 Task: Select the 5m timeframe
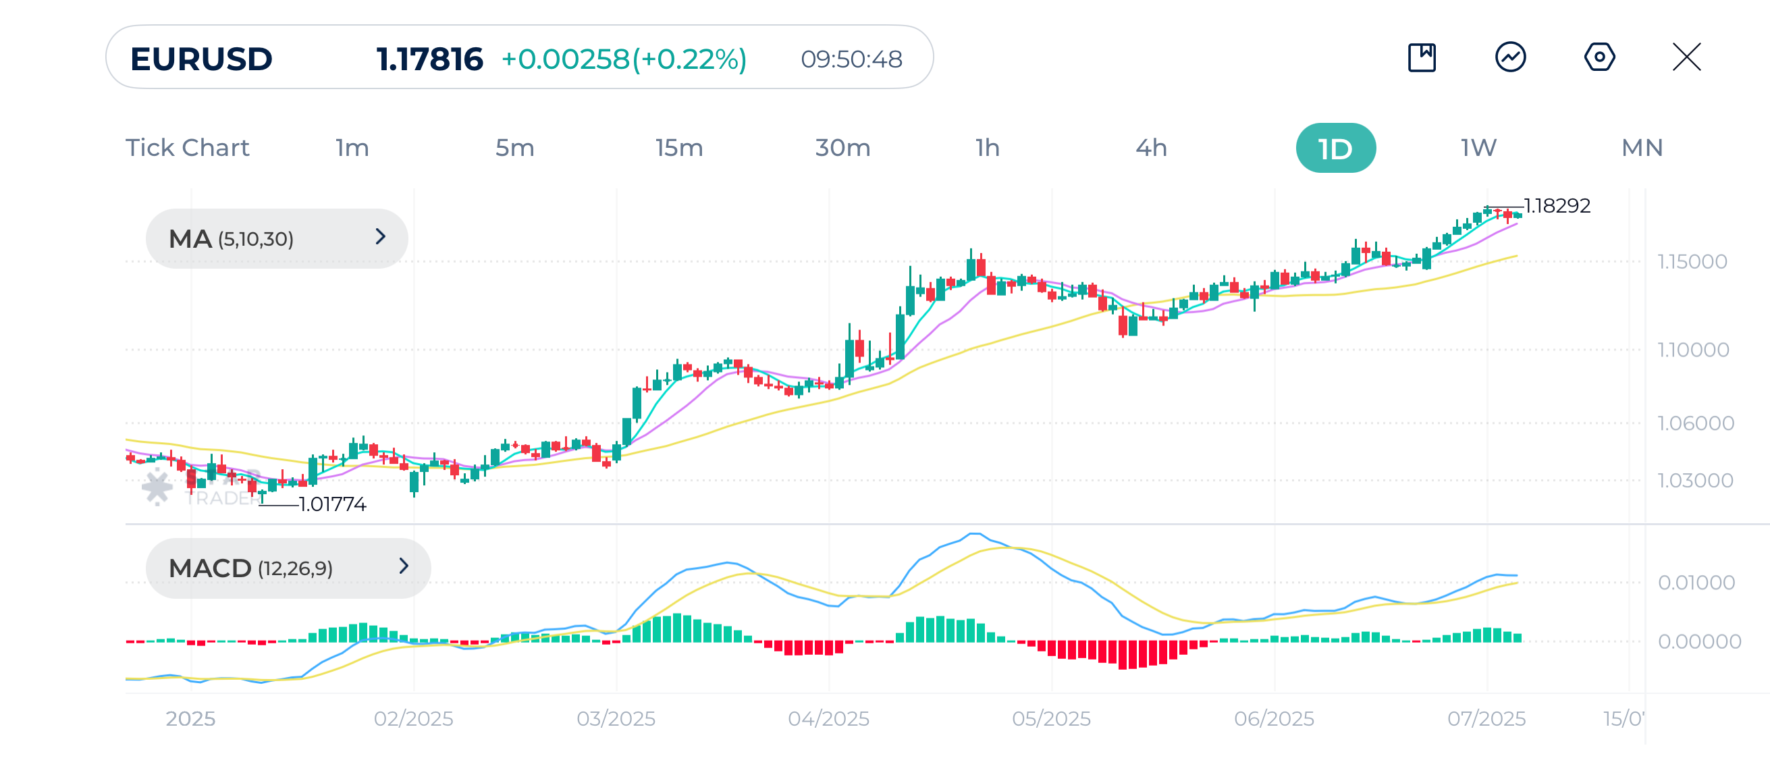(x=514, y=148)
